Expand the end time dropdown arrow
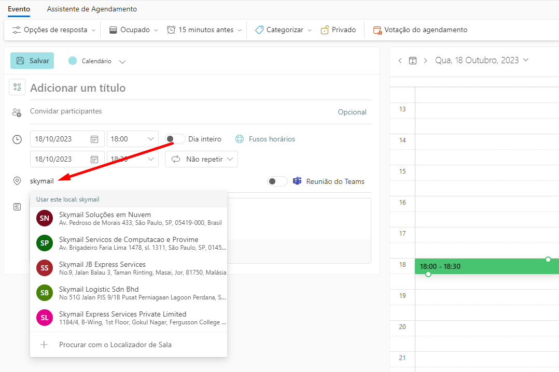This screenshot has height=372, width=559. tap(151, 159)
